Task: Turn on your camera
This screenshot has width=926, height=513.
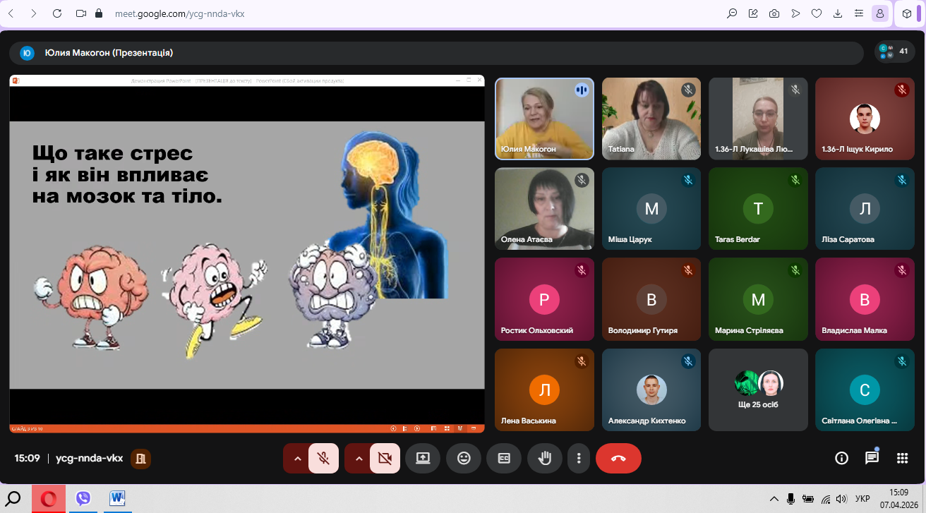Action: 385,458
